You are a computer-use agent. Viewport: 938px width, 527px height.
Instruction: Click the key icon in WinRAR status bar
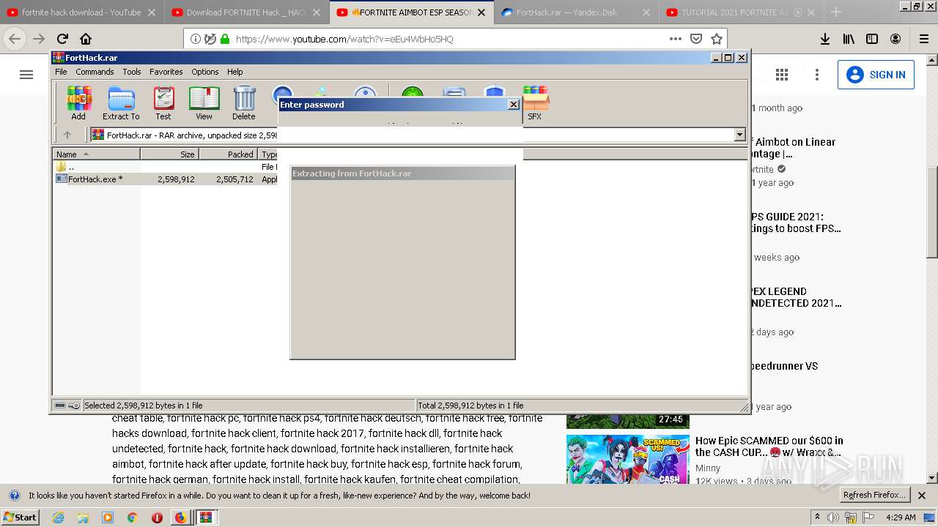coord(74,405)
